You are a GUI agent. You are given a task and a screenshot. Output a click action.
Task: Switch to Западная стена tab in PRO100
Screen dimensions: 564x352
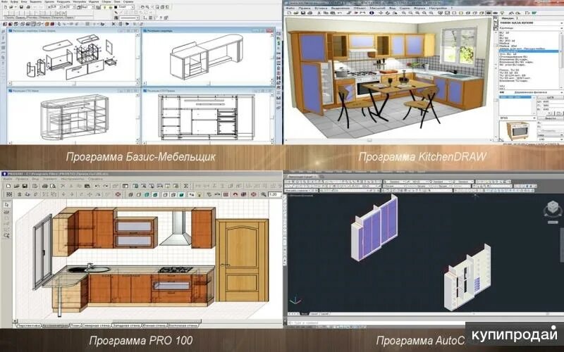pos(126,325)
